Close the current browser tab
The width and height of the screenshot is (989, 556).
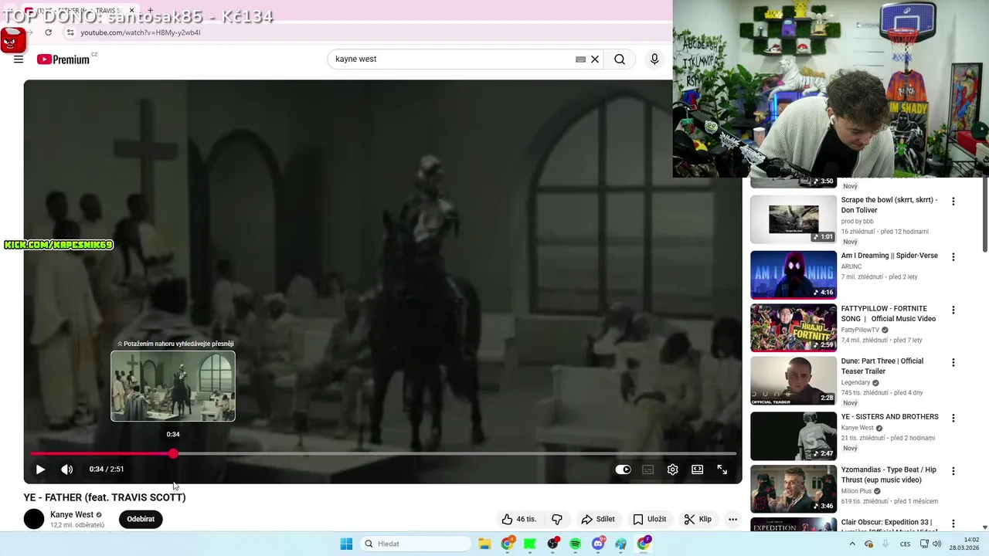coord(131,11)
